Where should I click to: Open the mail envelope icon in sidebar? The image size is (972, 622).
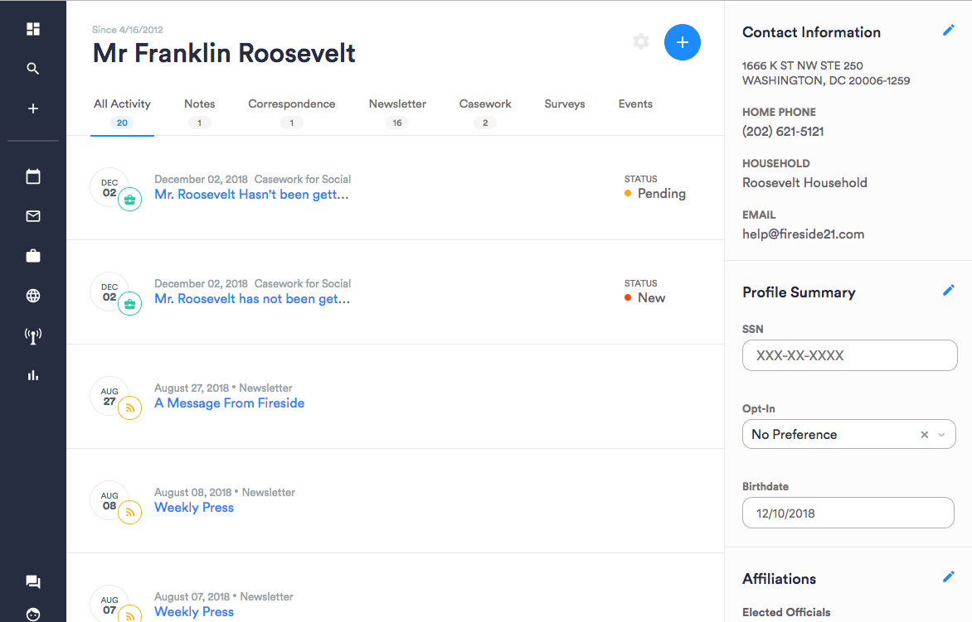[33, 216]
